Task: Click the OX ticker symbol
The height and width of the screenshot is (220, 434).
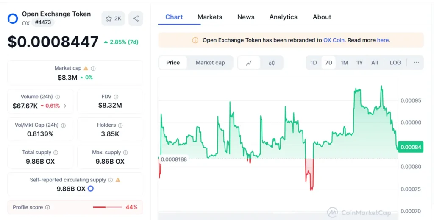Action: click(x=26, y=23)
